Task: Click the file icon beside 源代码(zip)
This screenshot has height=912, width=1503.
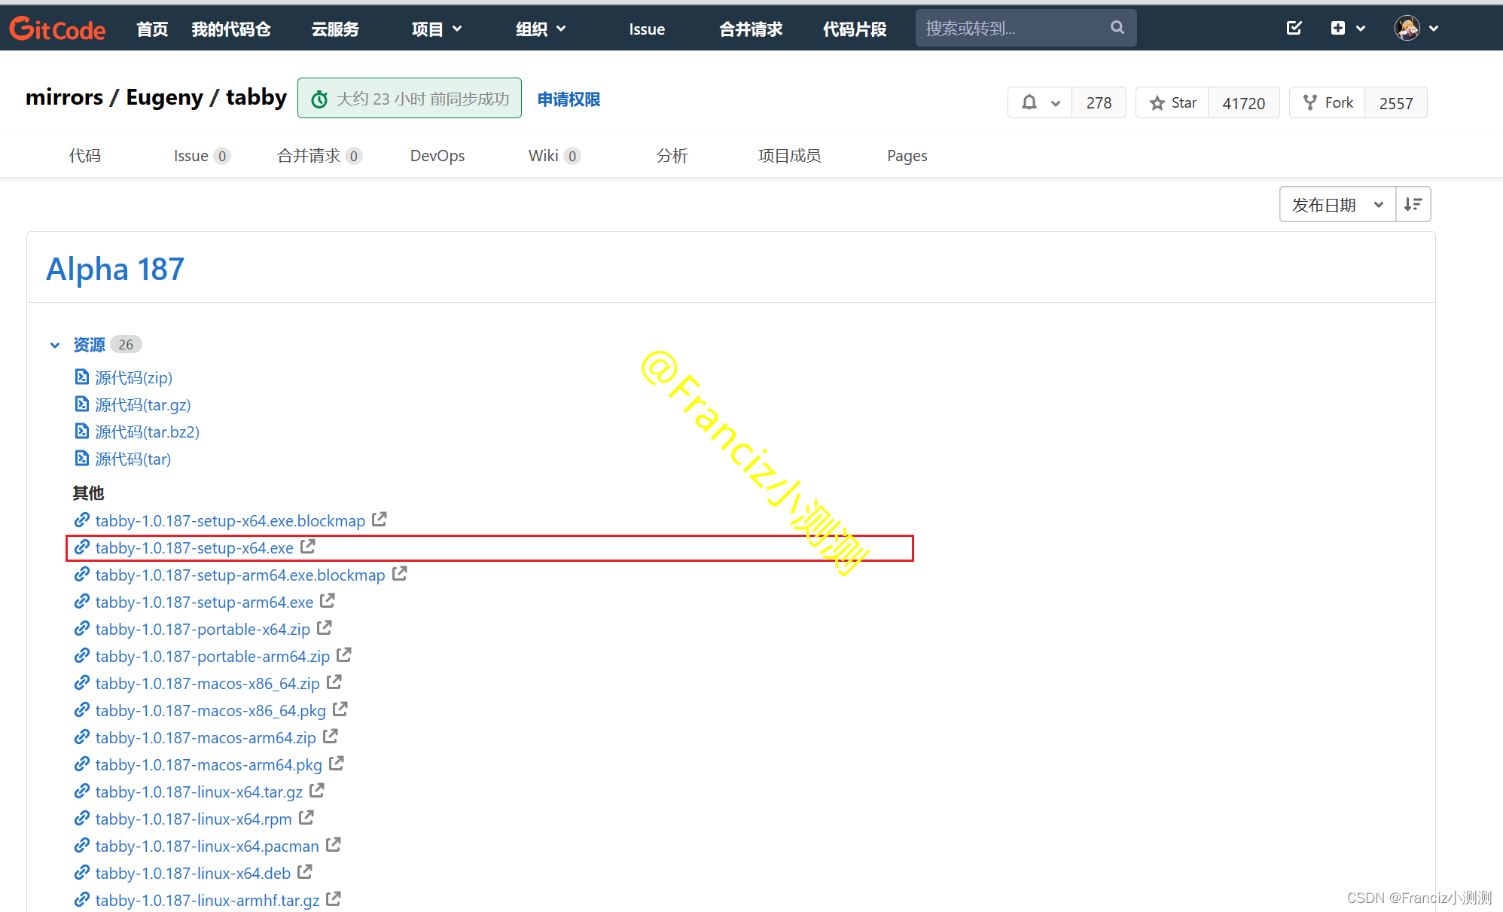Action: coord(82,377)
